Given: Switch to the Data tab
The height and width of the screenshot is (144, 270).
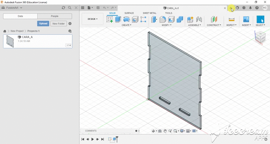Looking at the screenshot, I should tap(20, 16).
